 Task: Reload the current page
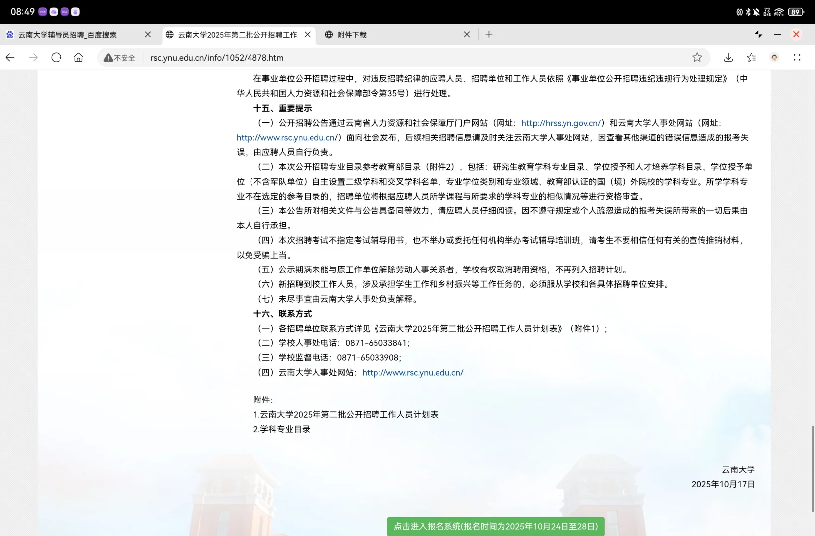pos(56,58)
